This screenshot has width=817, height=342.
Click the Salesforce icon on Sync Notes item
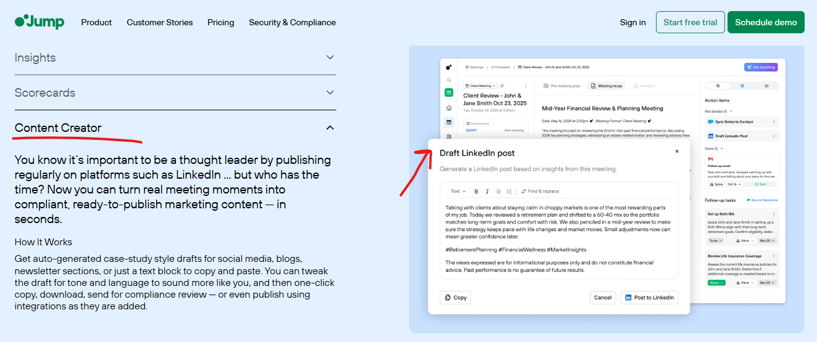pyautogui.click(x=710, y=121)
